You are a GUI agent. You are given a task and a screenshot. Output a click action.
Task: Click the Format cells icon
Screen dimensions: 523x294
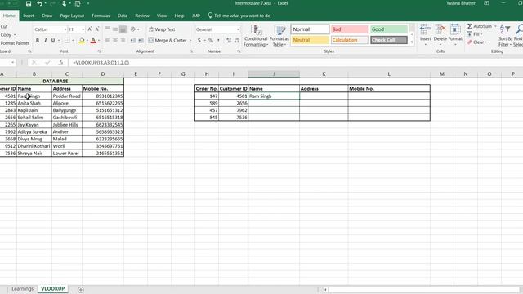pos(455,29)
